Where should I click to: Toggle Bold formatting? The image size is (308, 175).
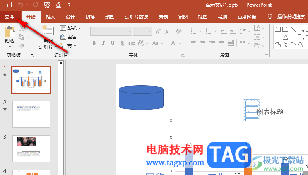(x=94, y=43)
